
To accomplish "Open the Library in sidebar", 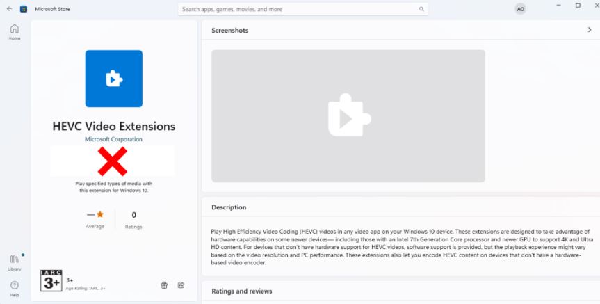I will point(15,262).
